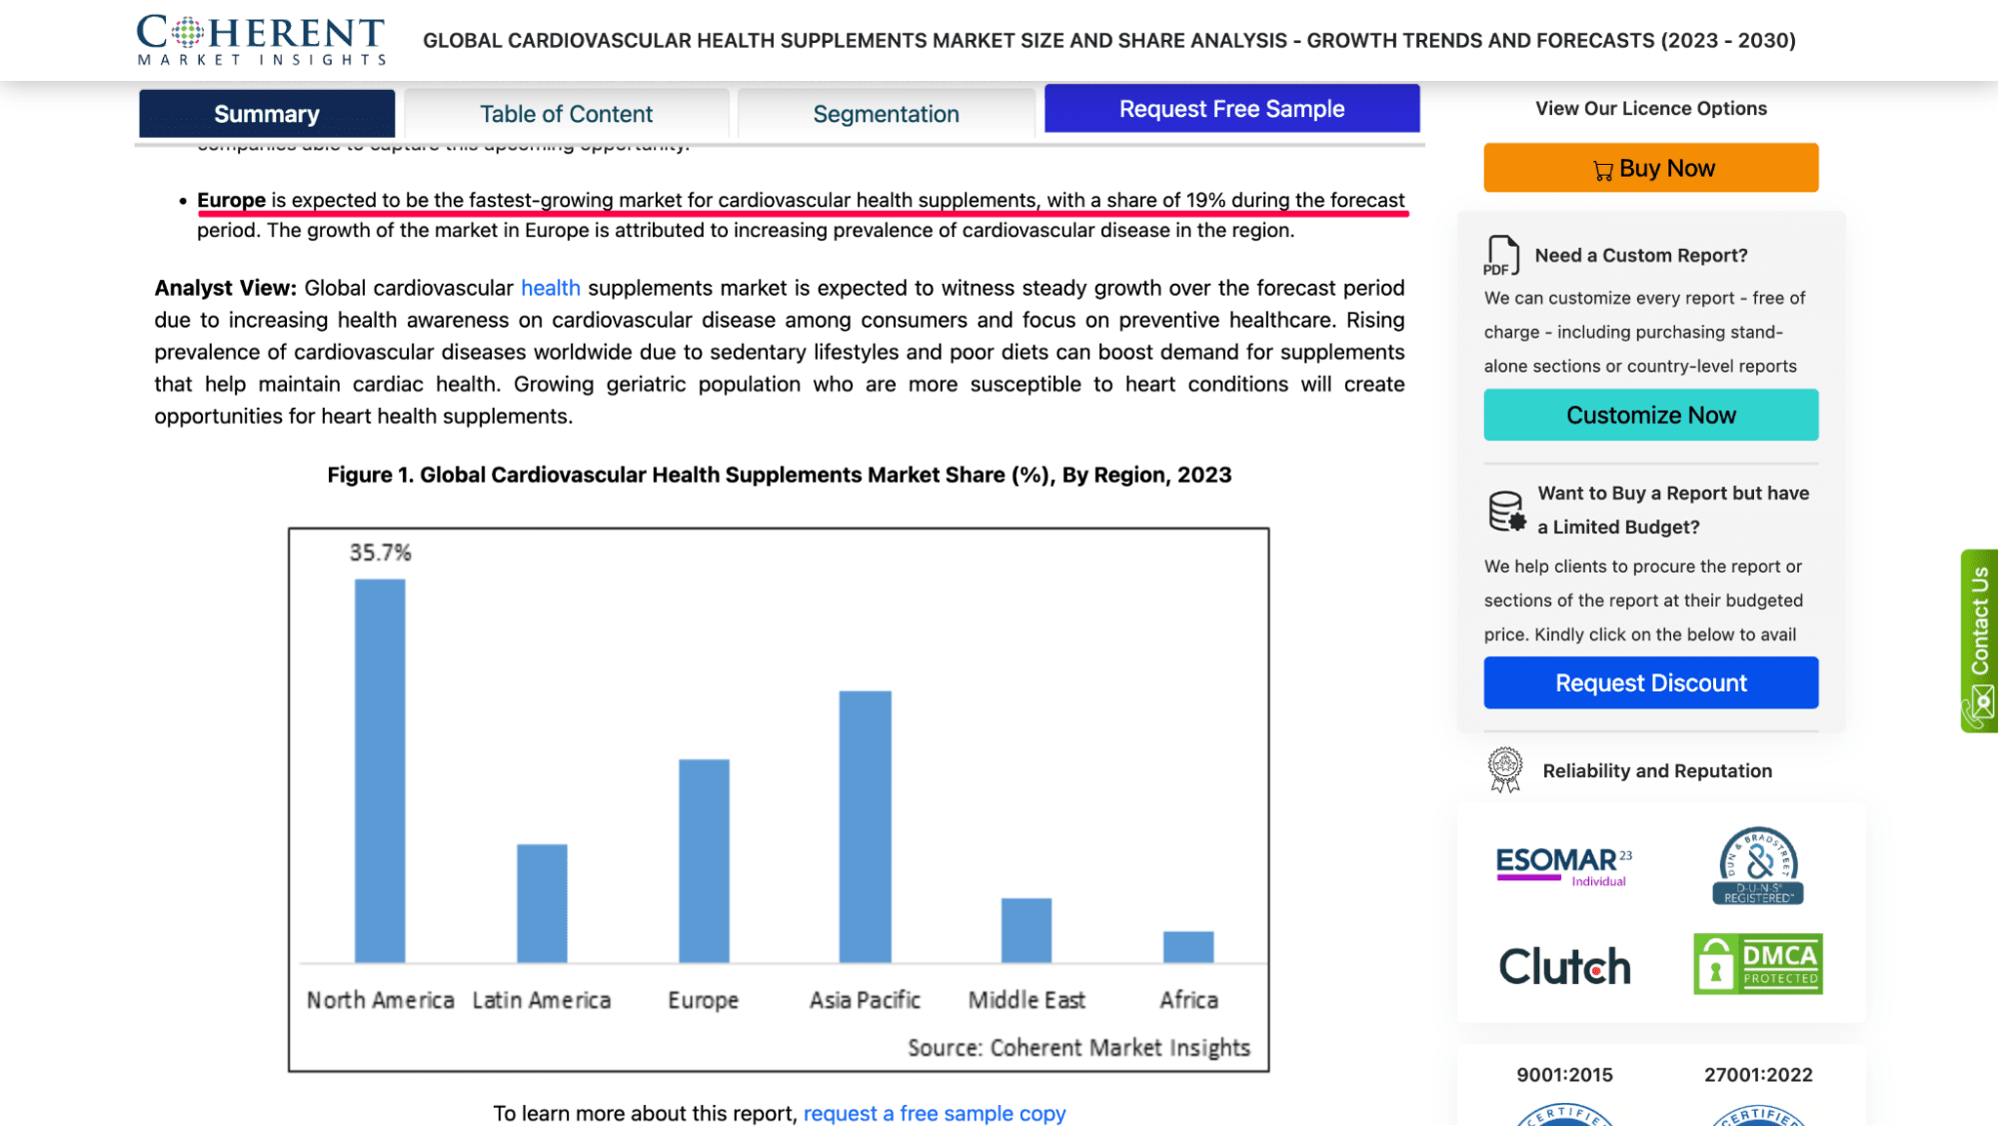
Task: Click 'request a free sample copy' link
Action: (x=935, y=1113)
